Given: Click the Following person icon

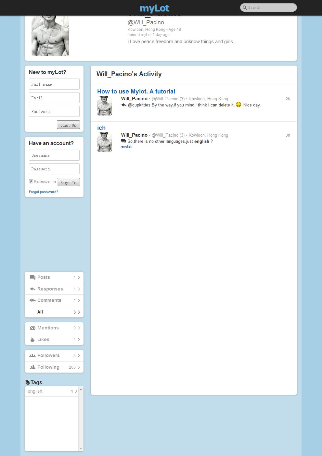Looking at the screenshot, I should (32, 367).
